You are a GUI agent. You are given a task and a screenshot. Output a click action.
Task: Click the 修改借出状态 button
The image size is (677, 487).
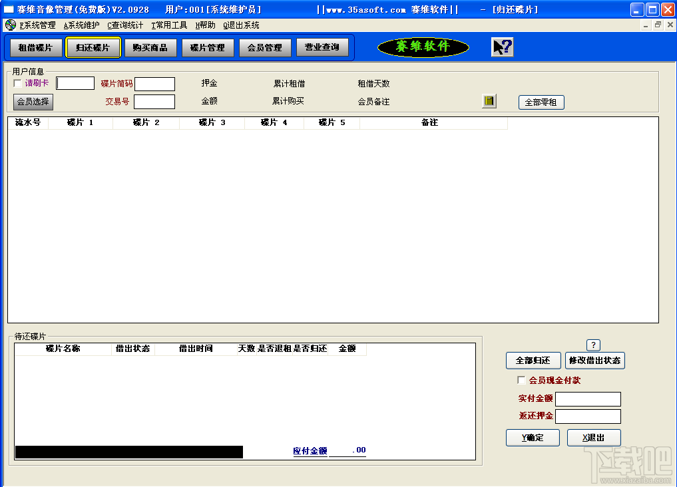594,361
